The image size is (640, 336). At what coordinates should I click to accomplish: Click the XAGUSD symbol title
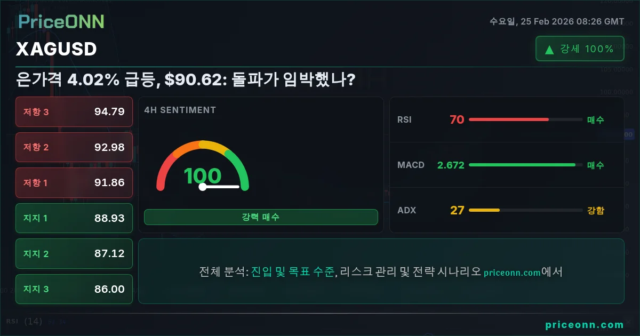tap(57, 49)
